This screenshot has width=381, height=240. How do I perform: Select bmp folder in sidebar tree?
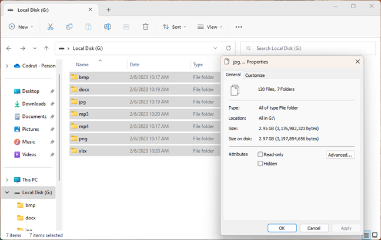30,205
